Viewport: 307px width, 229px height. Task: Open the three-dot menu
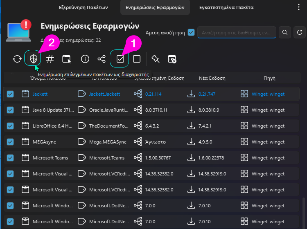[x=298, y=7]
